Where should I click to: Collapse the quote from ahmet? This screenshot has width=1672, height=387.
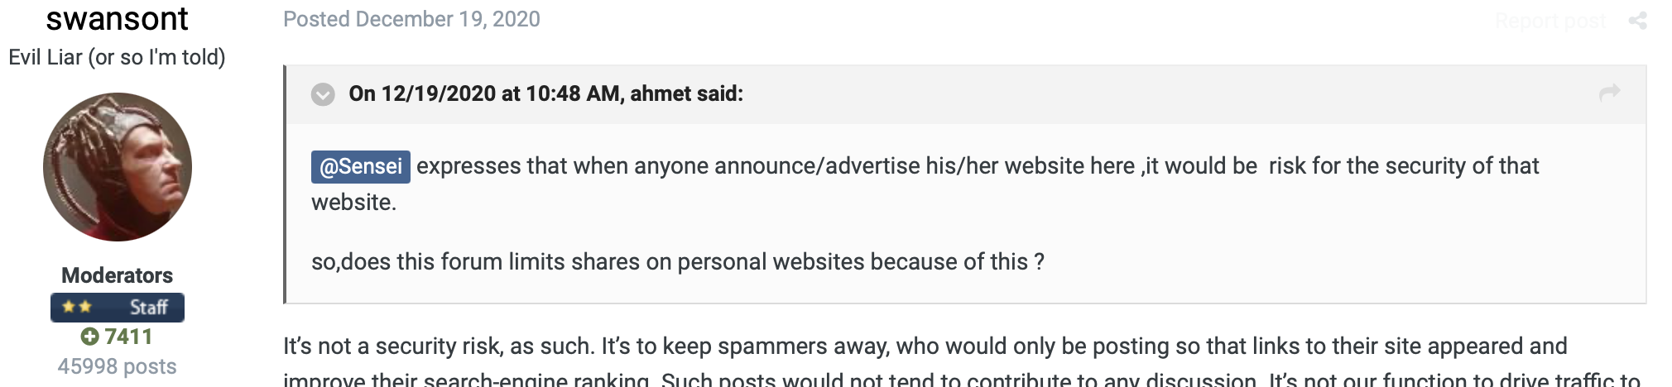click(323, 94)
